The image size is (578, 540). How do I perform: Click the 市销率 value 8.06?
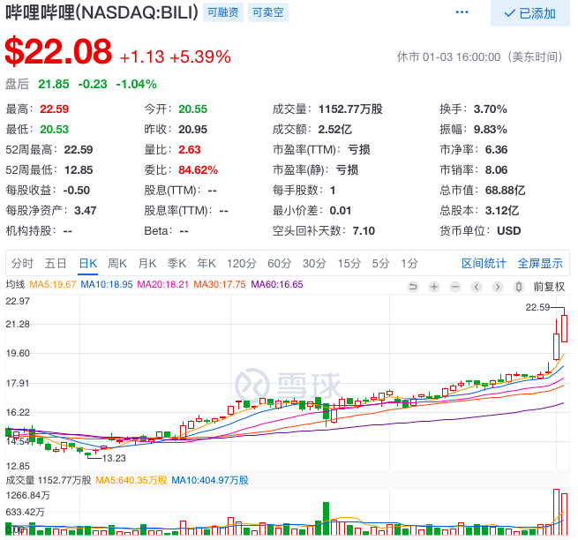pyautogui.click(x=496, y=170)
